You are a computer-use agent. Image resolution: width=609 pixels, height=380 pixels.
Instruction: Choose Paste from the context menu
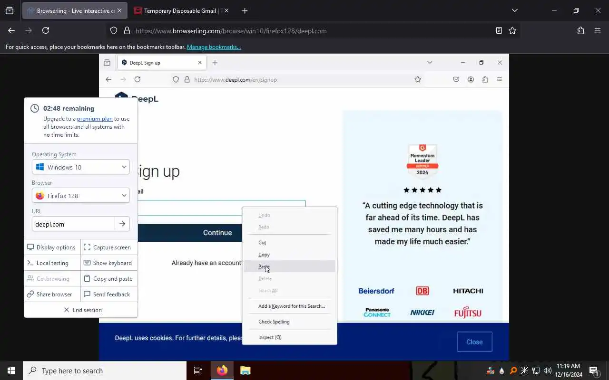pos(289,266)
